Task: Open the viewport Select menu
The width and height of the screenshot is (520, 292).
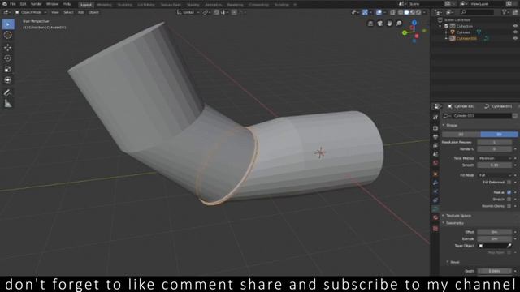Action: pyautogui.click(x=68, y=12)
